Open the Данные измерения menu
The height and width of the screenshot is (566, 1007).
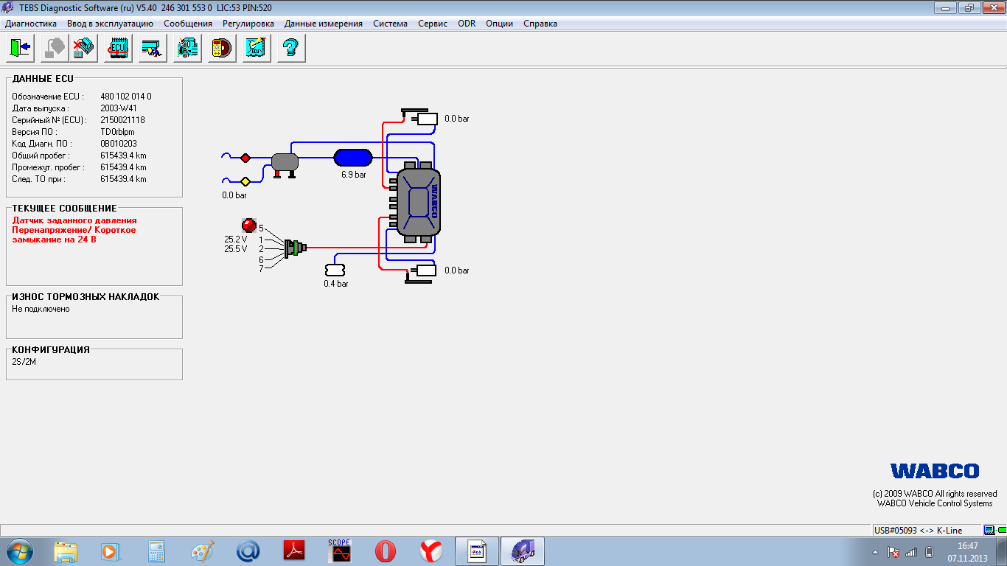click(x=324, y=24)
